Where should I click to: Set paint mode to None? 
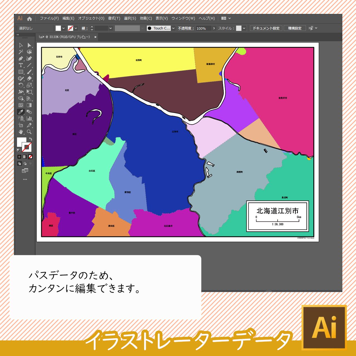point(31,157)
